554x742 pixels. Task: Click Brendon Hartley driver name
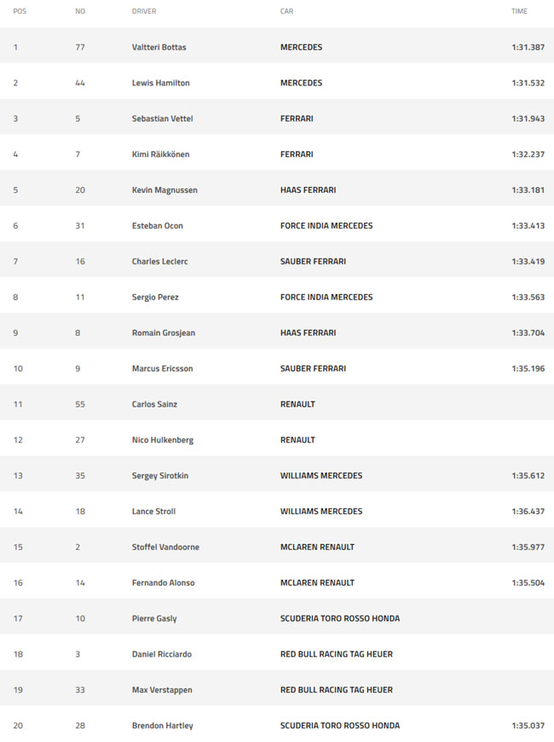pos(162,726)
